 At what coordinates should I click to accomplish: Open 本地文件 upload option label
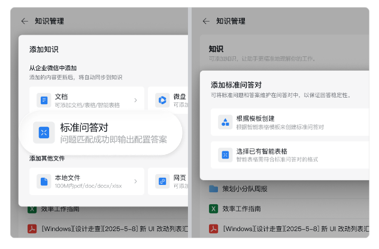click(x=68, y=178)
